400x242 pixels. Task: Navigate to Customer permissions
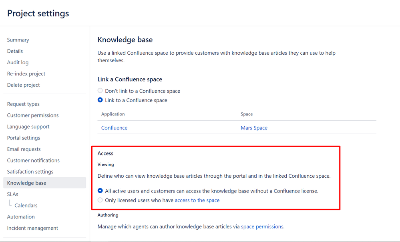pos(33,115)
